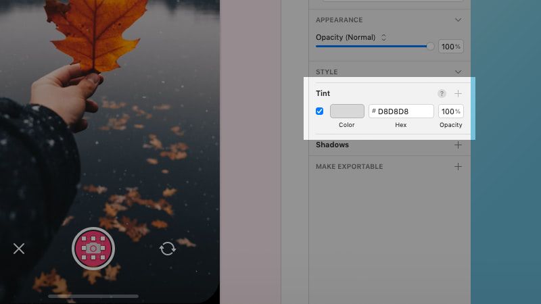
Task: Click the MAKE EXPORTABLE label
Action: (x=349, y=166)
